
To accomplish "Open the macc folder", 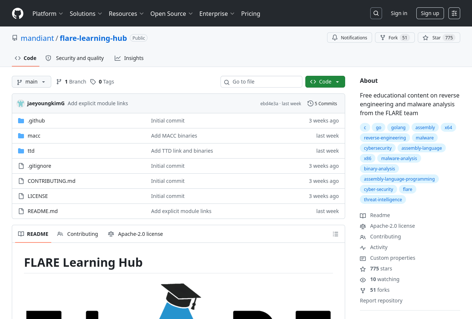I will [x=34, y=136].
